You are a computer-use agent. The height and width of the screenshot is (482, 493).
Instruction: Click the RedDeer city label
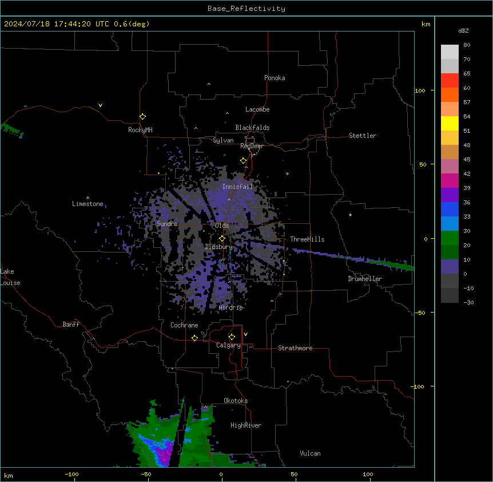pyautogui.click(x=252, y=146)
